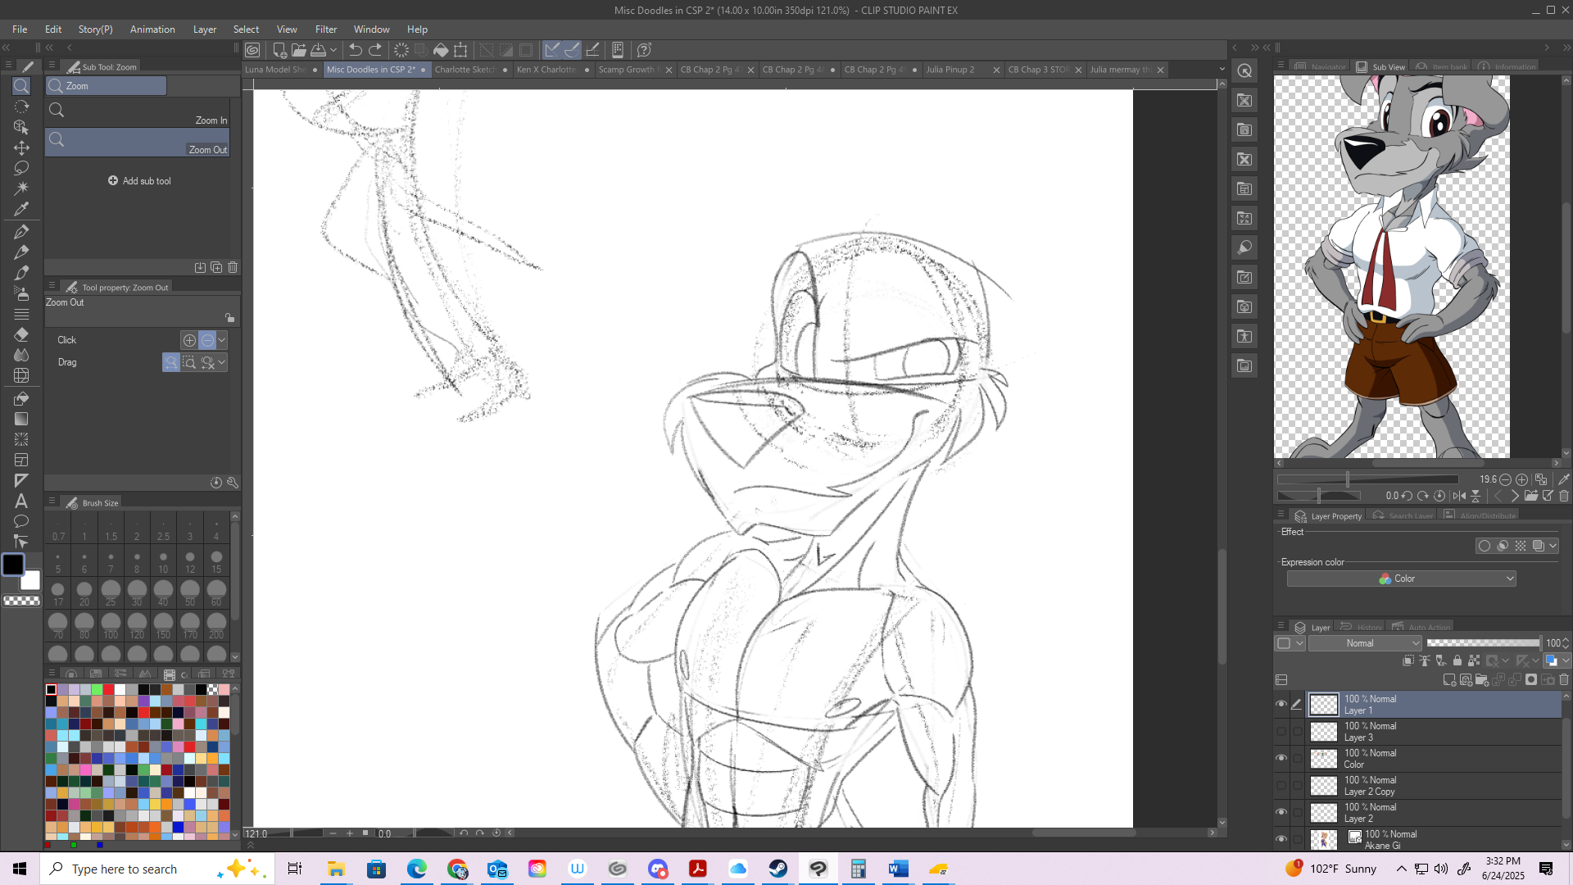Expand the Expression color dropdown
The height and width of the screenshot is (885, 1573).
(x=1401, y=579)
